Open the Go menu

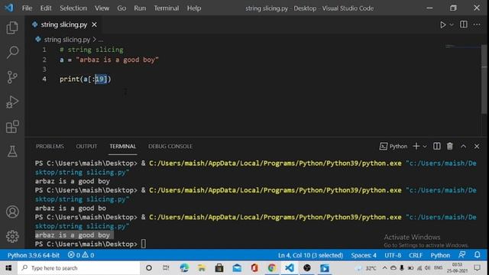click(x=121, y=8)
